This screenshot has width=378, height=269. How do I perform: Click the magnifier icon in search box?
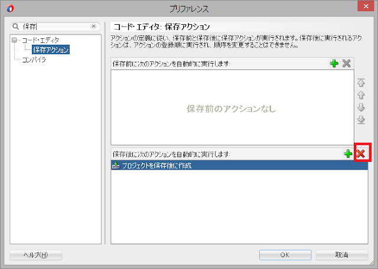click(16, 26)
